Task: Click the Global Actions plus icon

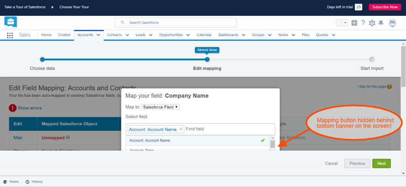Action: [354, 23]
